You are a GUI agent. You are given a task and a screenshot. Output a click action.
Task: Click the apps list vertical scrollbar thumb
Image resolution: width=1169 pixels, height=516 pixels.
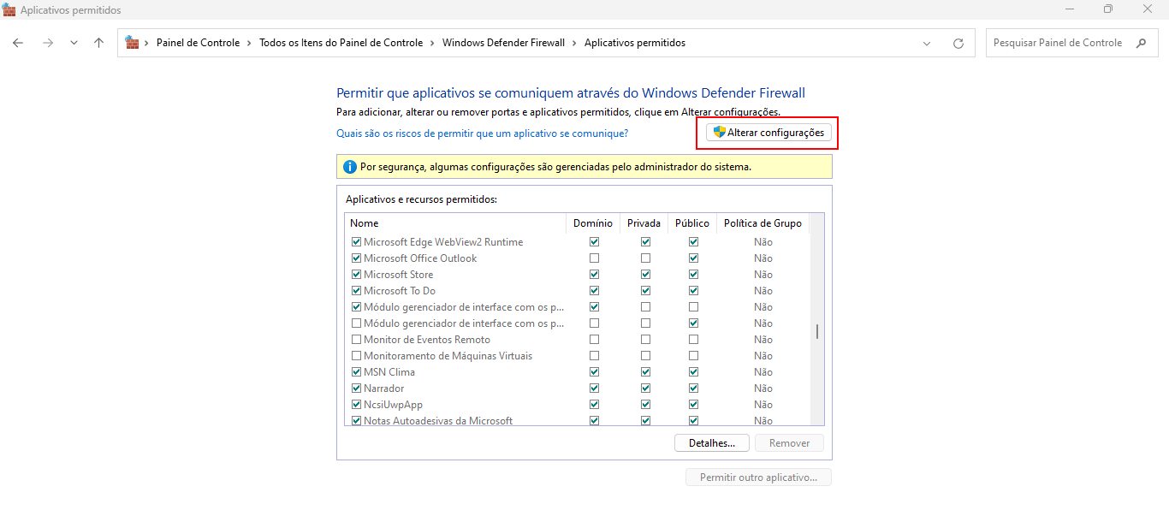coord(817,331)
